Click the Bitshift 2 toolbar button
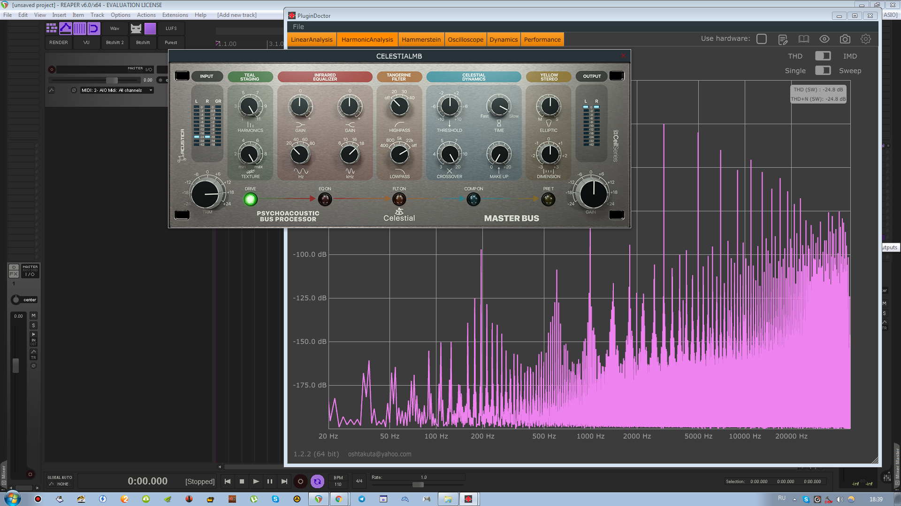Viewport: 901px width, 506px height. 115,43
